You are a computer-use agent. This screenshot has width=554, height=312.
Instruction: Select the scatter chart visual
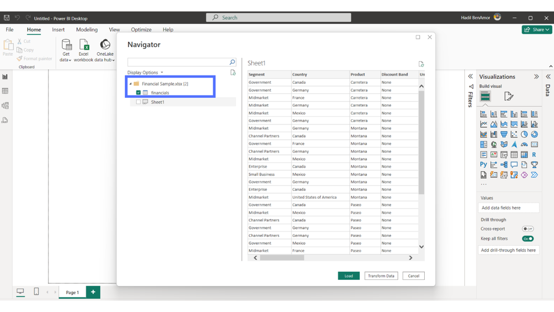[514, 134]
